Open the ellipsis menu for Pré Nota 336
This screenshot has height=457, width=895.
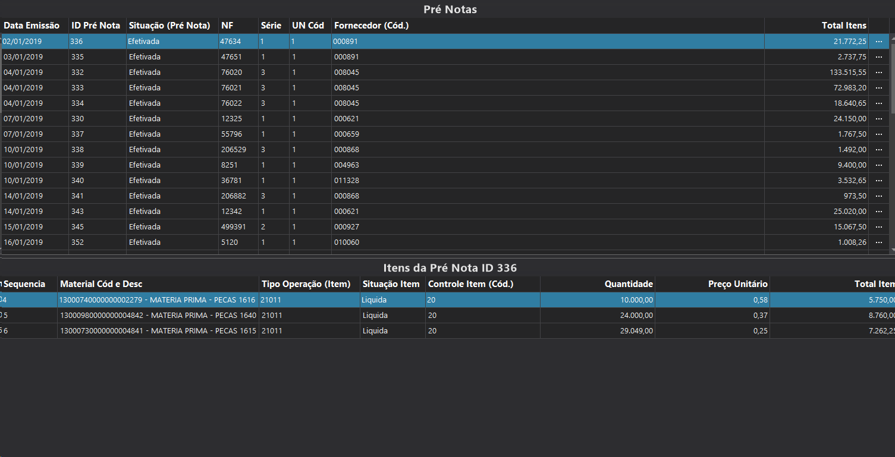879,42
